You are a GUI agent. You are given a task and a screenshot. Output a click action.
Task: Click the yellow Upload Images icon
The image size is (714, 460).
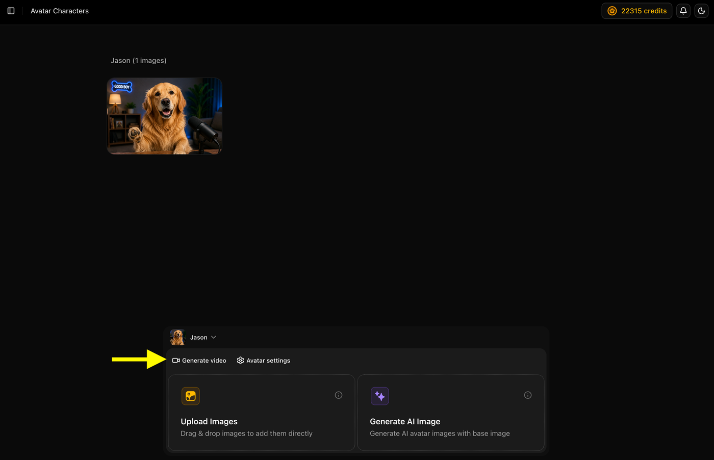191,396
